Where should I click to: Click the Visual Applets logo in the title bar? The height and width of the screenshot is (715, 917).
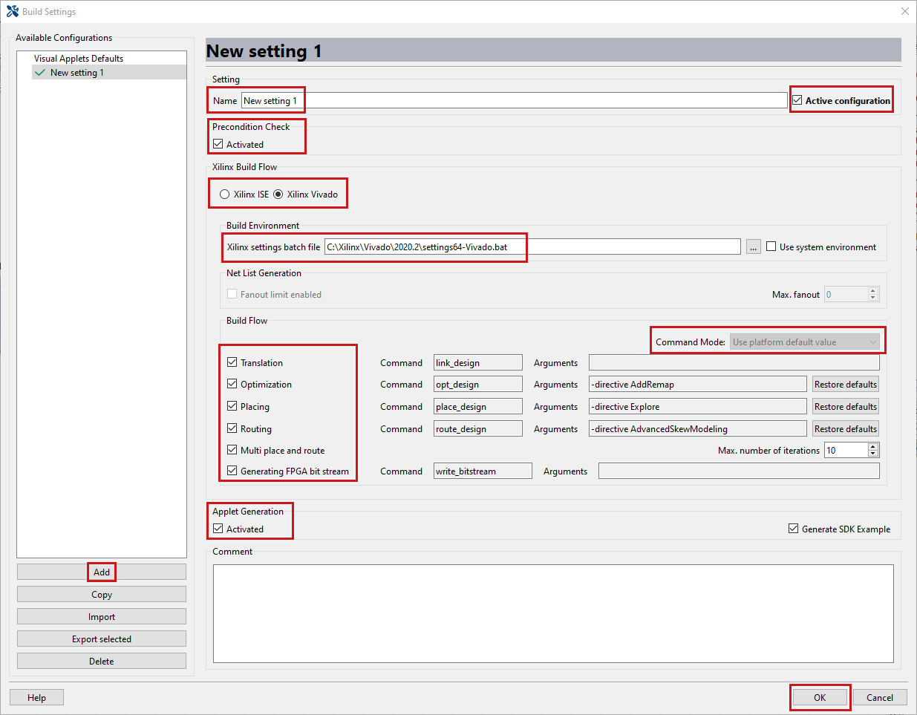[12, 11]
